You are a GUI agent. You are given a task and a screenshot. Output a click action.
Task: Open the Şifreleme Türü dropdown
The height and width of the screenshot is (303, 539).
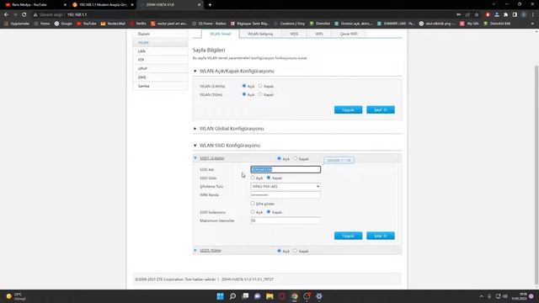286,186
